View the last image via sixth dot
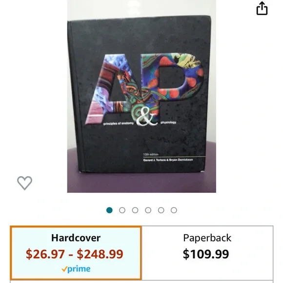 tap(174, 210)
